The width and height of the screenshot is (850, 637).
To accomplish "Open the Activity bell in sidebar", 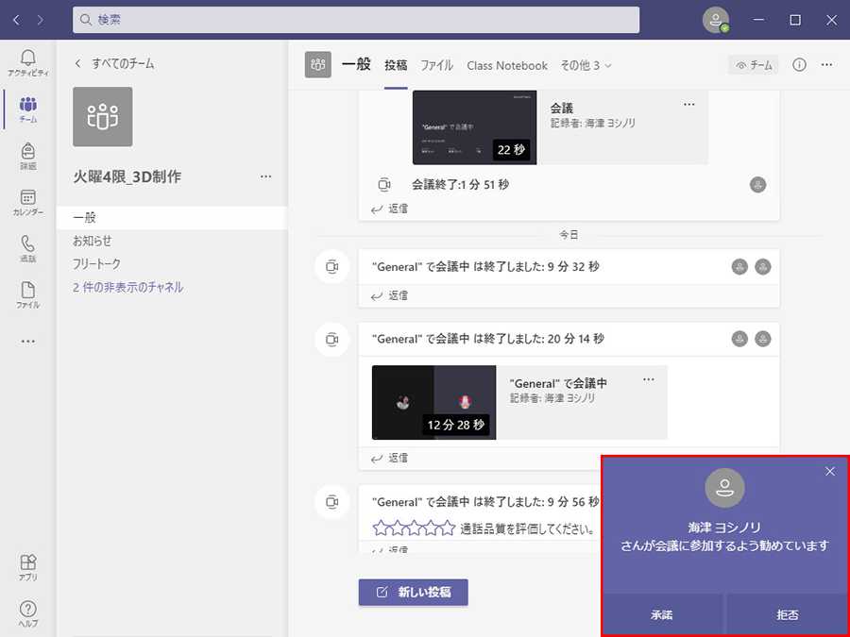I will coord(27,63).
